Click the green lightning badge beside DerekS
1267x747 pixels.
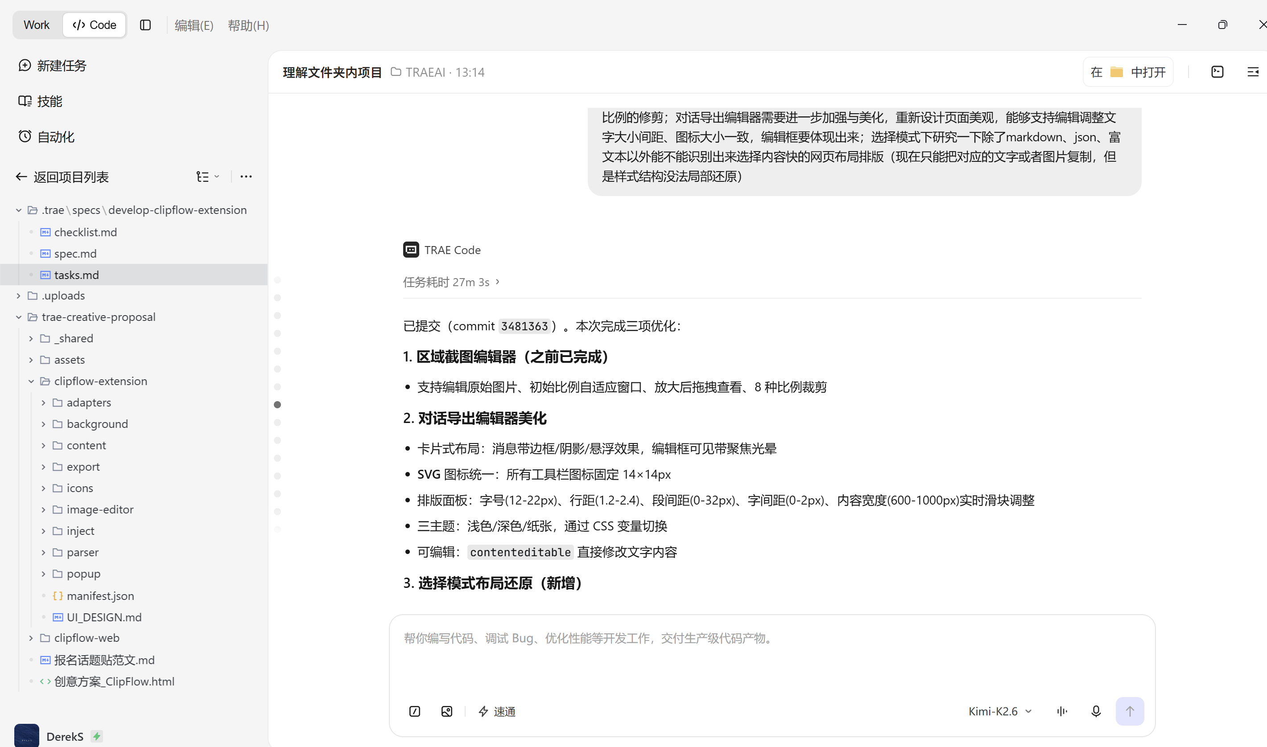(97, 736)
